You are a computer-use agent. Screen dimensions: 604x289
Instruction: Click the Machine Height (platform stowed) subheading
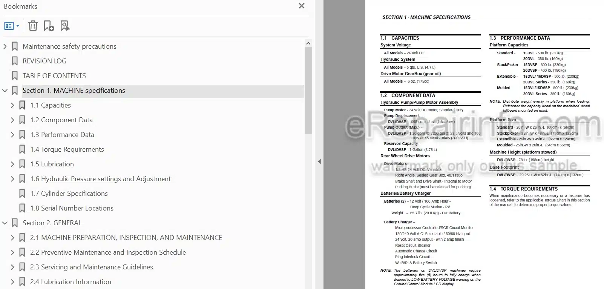click(523, 152)
